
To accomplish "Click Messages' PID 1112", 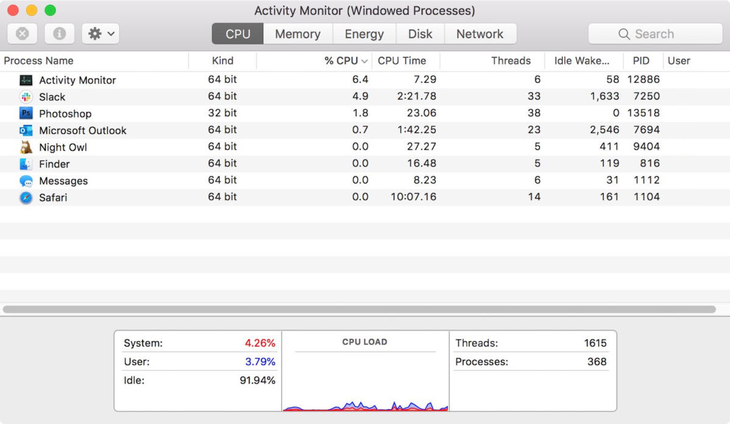I will [648, 180].
